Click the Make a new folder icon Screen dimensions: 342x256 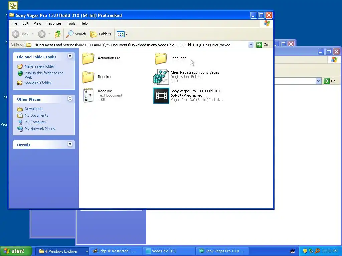point(20,66)
